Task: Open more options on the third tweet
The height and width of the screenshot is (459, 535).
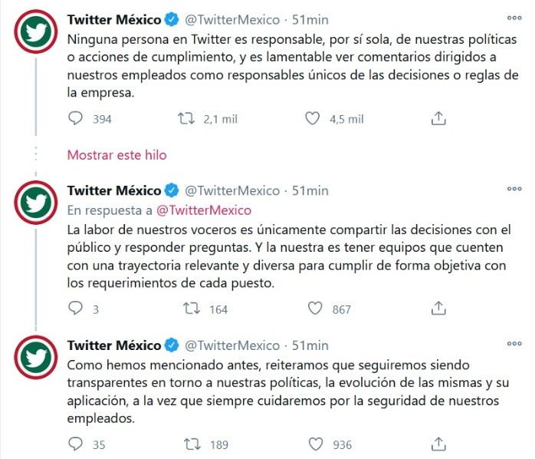Action: pos(513,343)
